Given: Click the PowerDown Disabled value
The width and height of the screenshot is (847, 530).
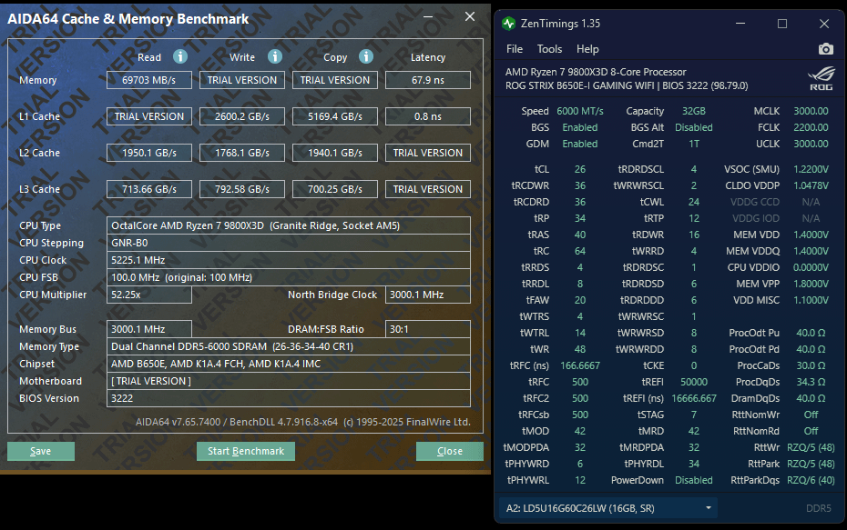Looking at the screenshot, I should [x=694, y=480].
